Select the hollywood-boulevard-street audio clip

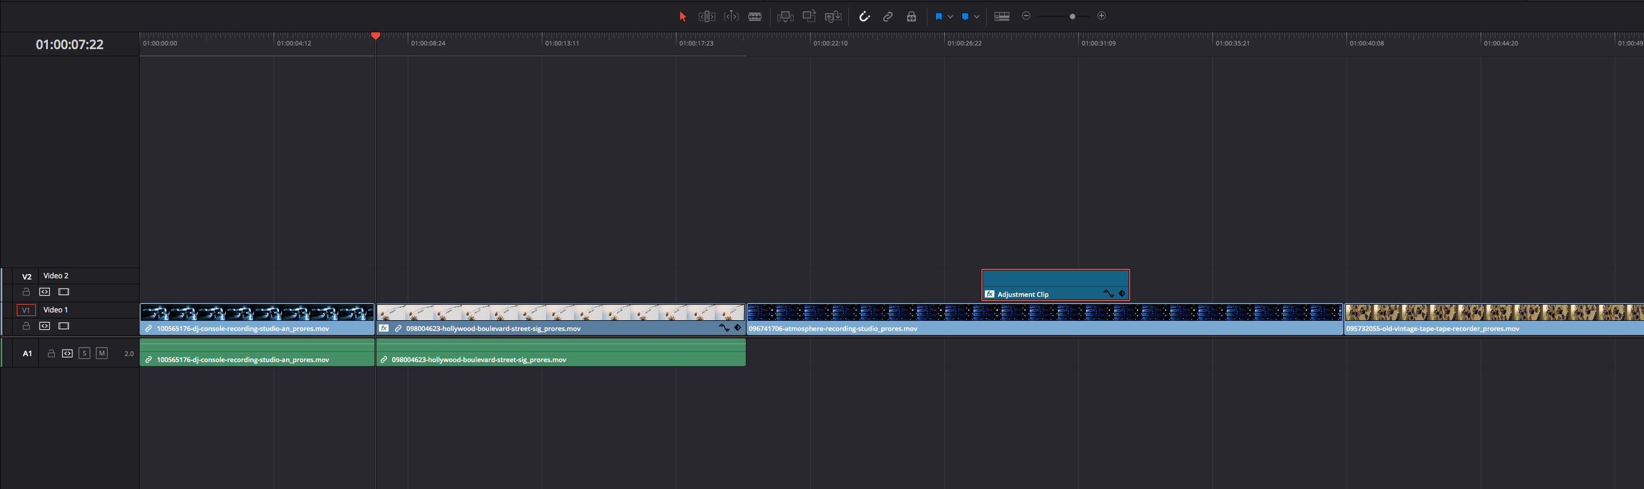(560, 352)
